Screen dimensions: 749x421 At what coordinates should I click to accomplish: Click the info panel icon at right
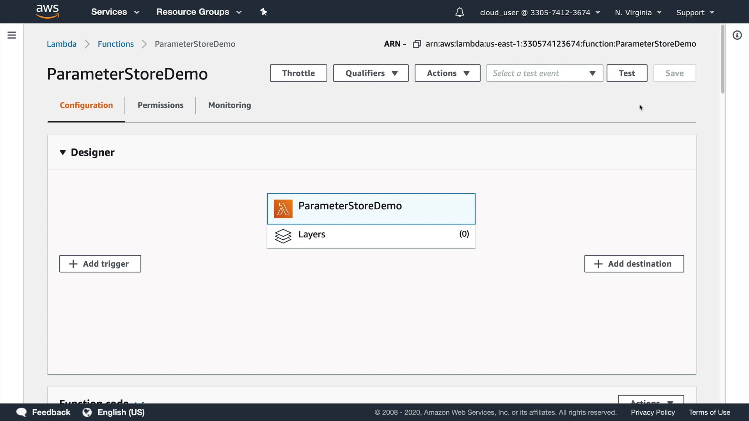tap(737, 35)
